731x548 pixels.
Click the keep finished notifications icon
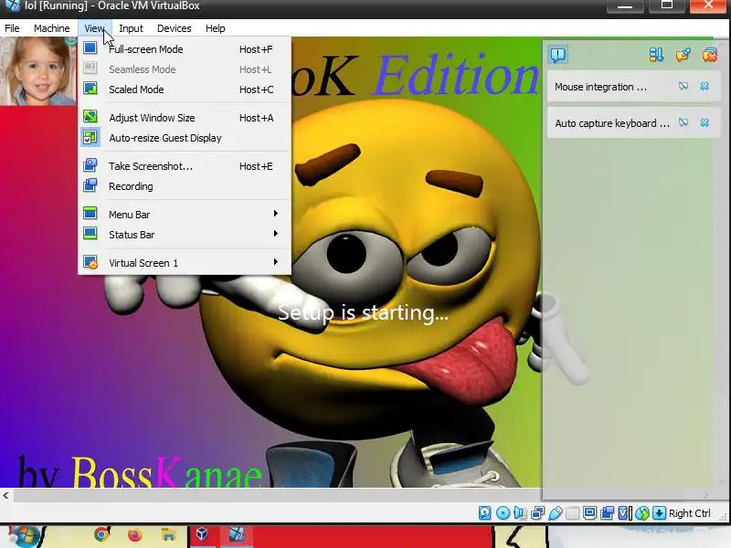coord(683,55)
